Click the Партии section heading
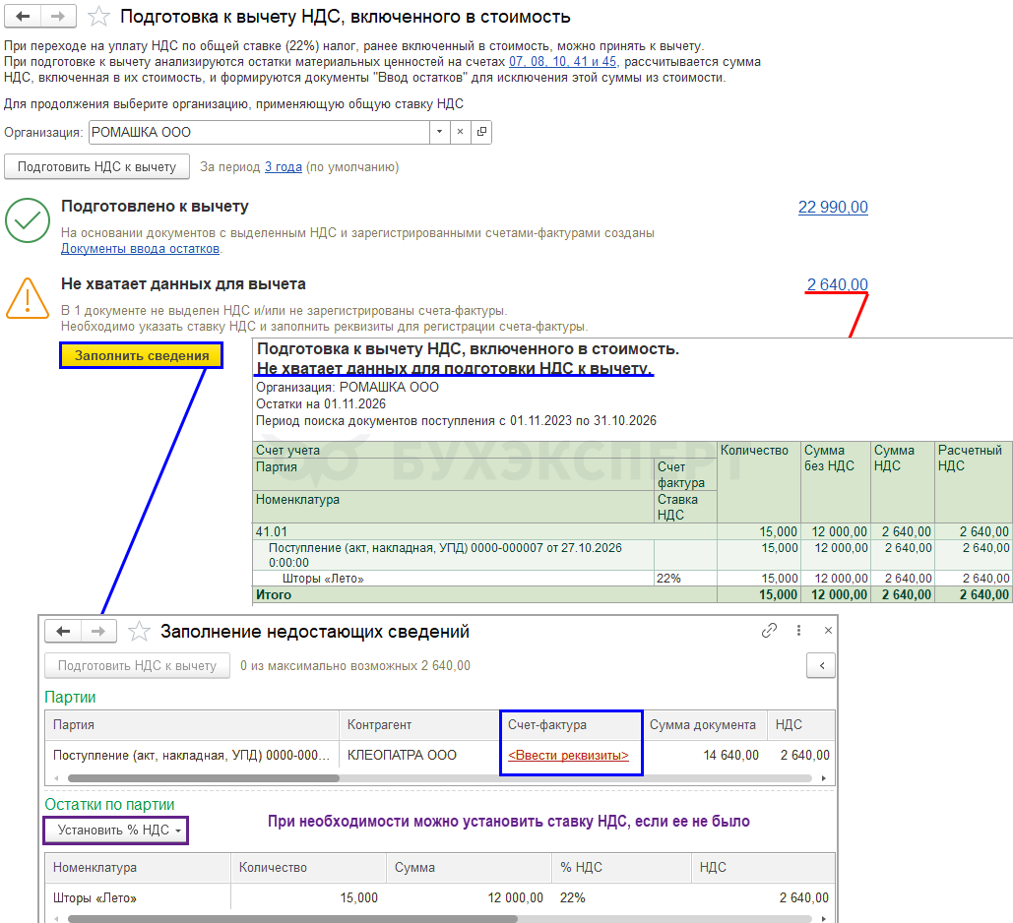This screenshot has height=923, width=1013. 70,697
